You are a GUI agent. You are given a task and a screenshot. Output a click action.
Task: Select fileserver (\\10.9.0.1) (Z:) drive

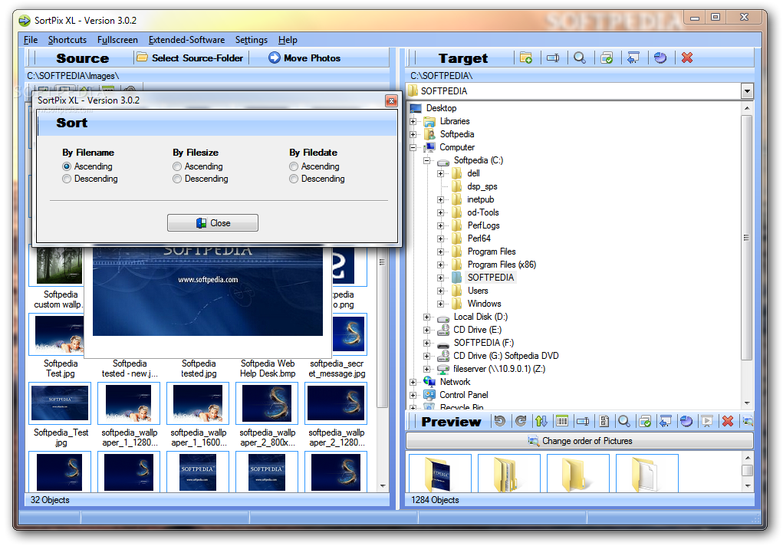[x=498, y=369]
